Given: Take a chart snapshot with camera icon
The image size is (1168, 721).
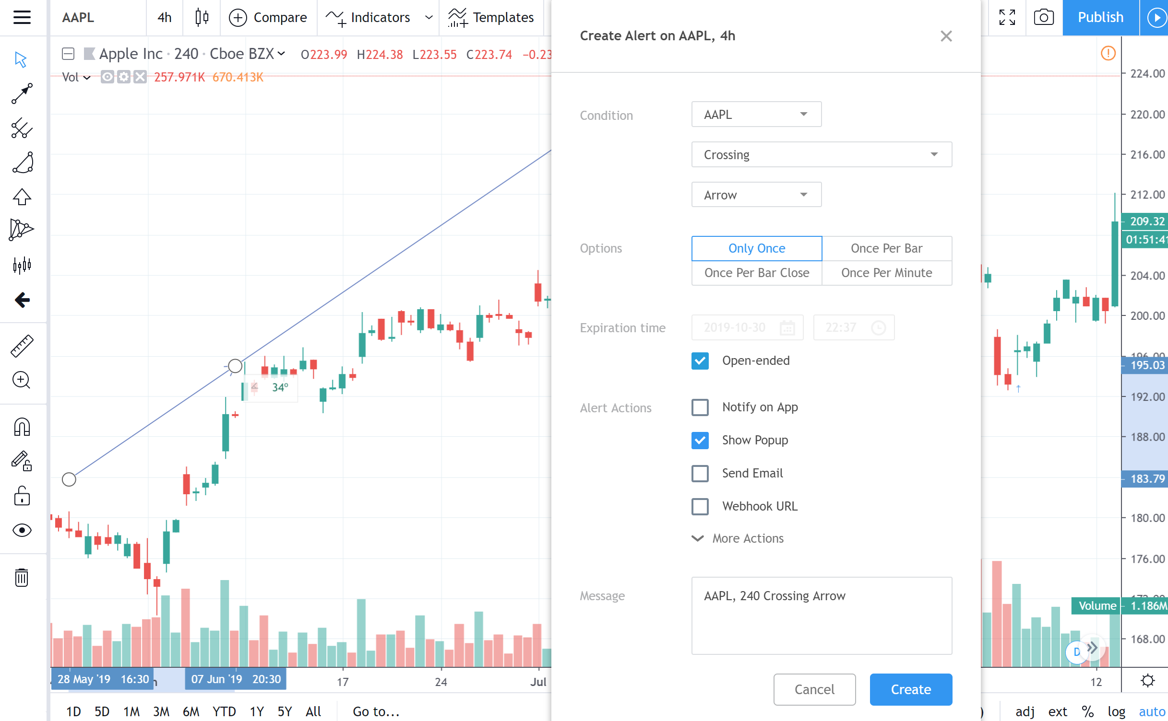Looking at the screenshot, I should coord(1043,18).
